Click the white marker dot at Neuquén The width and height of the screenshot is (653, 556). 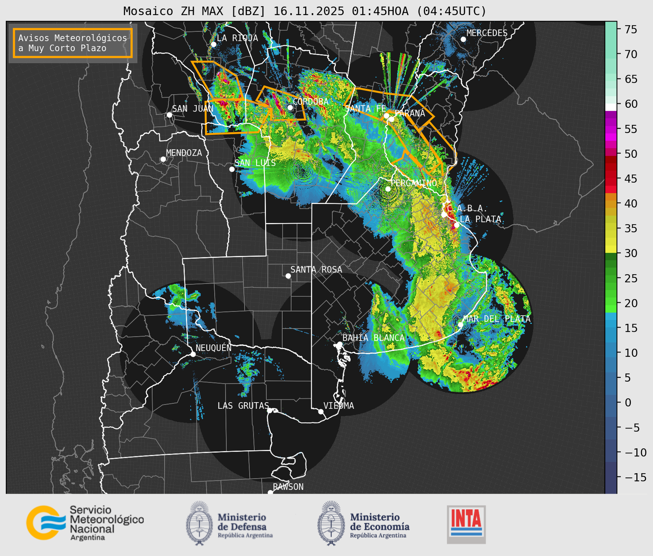tap(193, 354)
